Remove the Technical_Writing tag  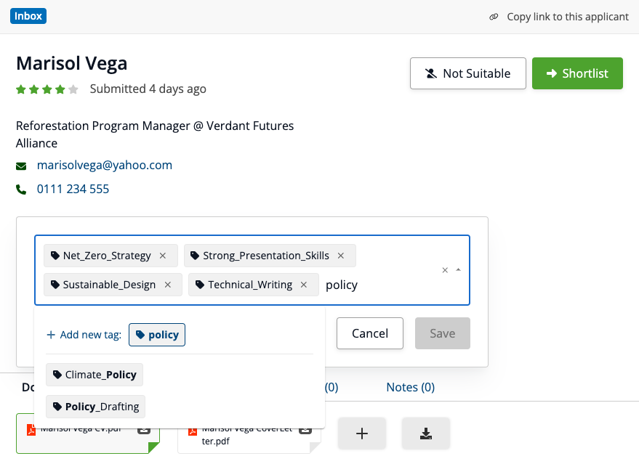[304, 285]
